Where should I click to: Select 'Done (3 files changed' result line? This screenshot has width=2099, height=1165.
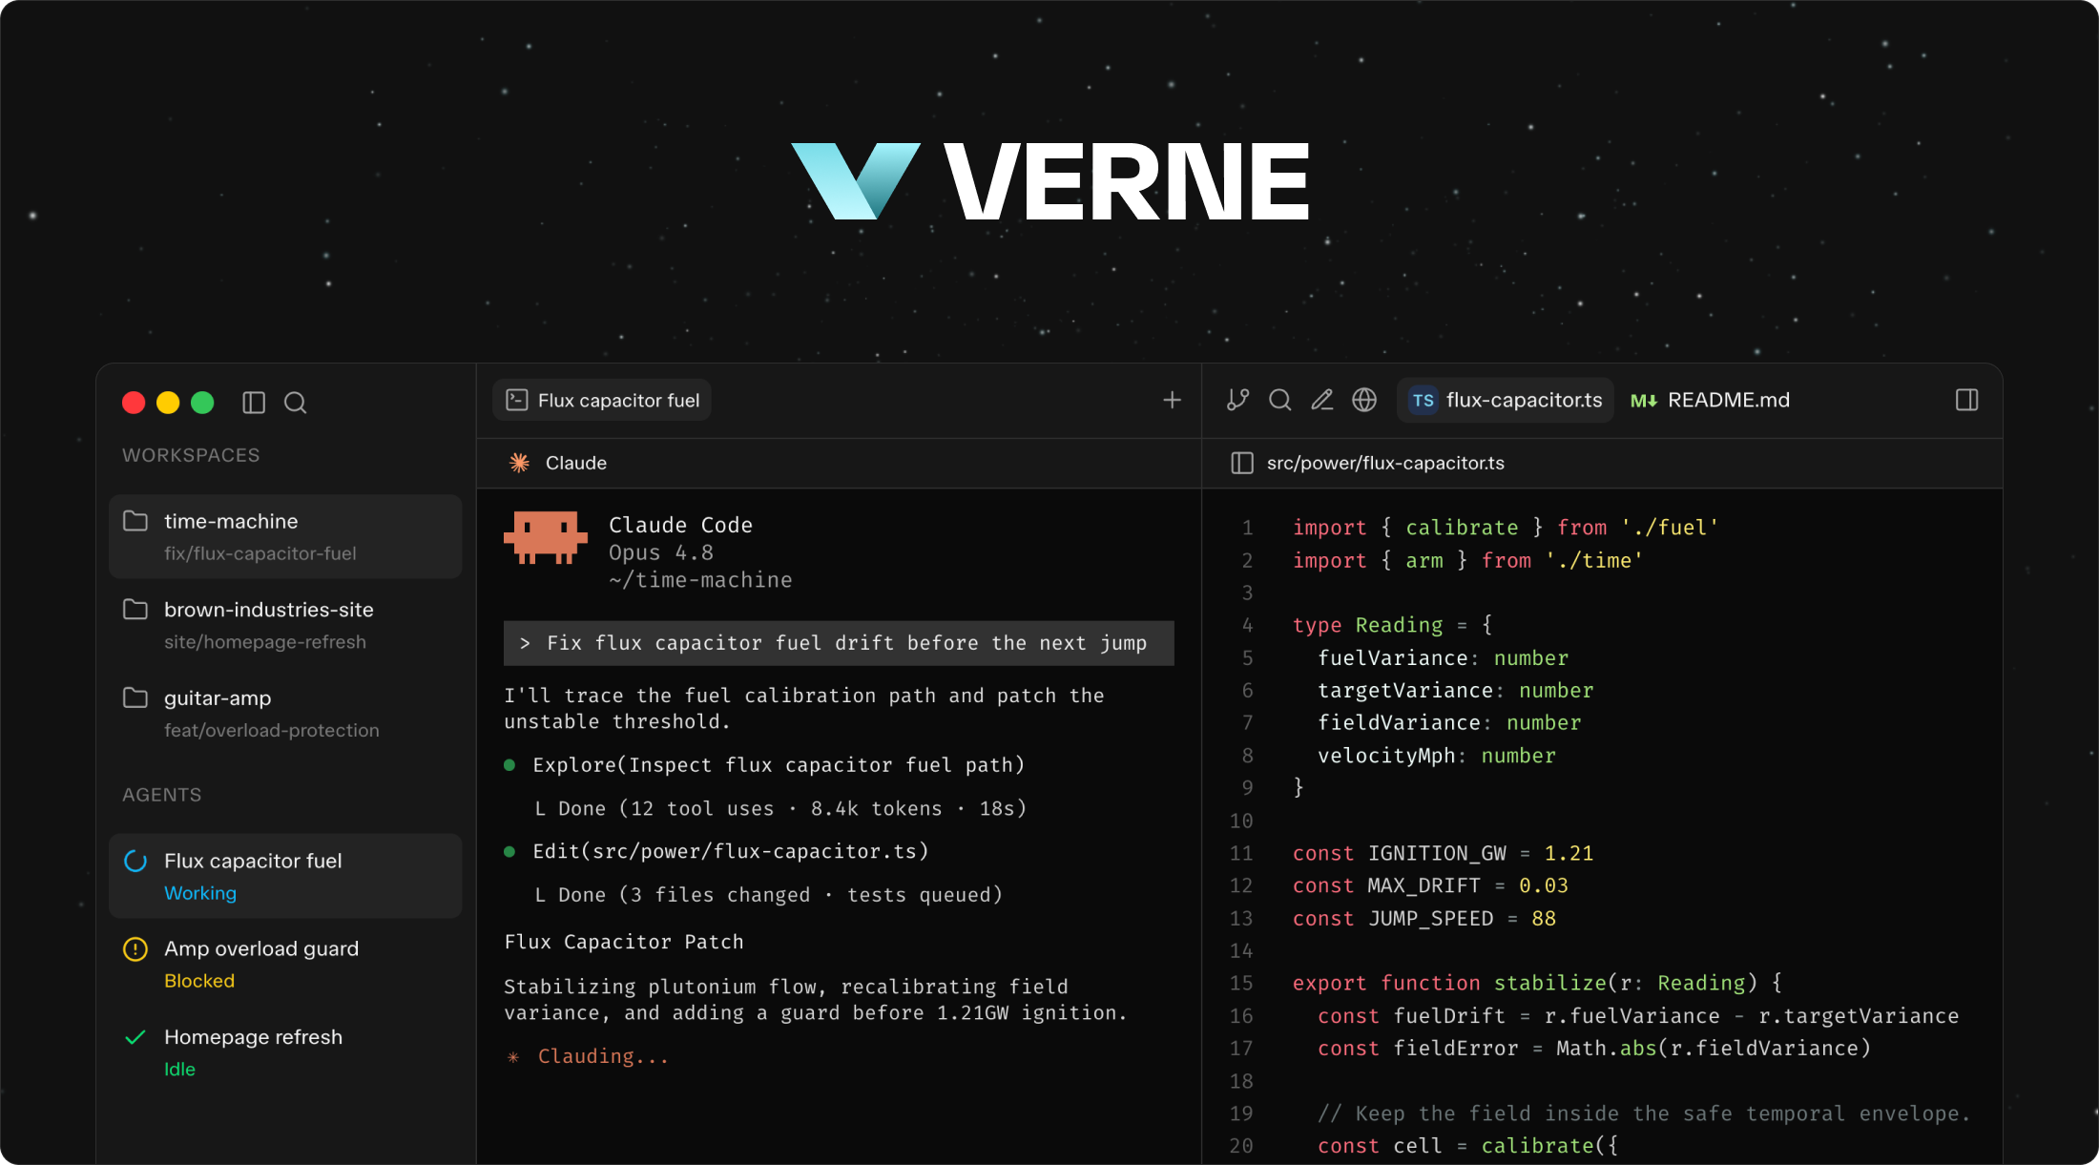click(x=768, y=895)
